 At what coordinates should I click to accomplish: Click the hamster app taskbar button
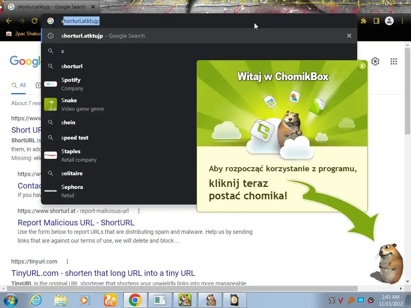click(x=210, y=300)
